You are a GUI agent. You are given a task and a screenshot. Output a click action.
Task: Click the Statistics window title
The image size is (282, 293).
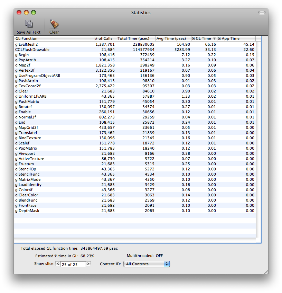coord(141,12)
